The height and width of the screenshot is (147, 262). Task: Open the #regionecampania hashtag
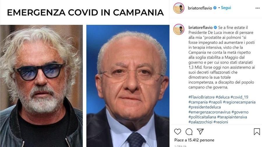tap(239, 102)
